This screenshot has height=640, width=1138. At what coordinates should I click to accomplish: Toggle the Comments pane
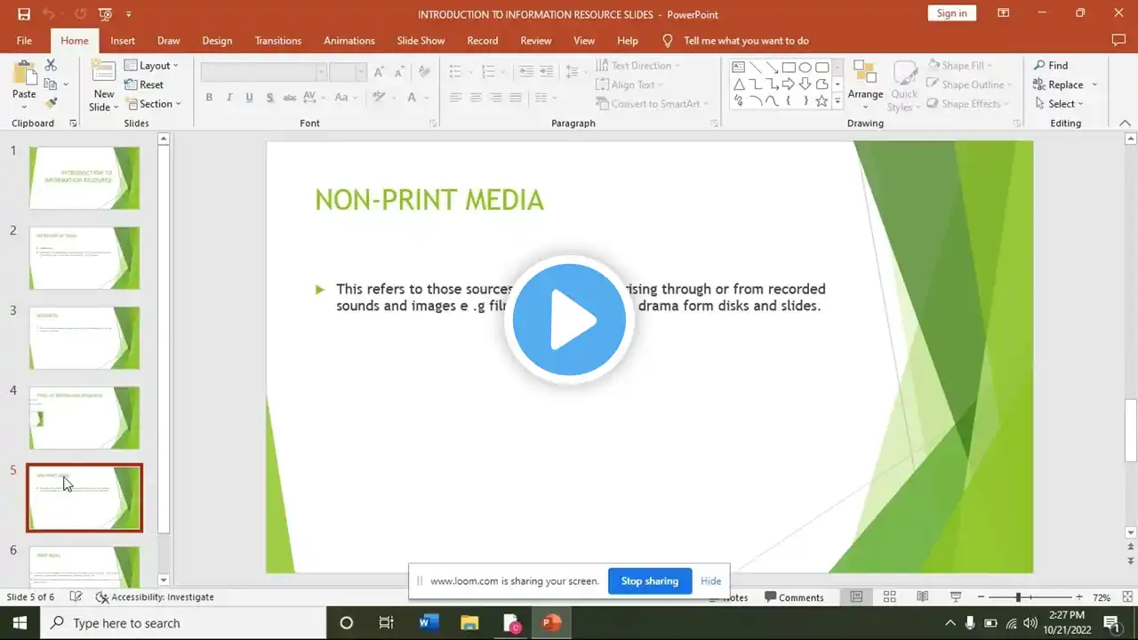794,597
